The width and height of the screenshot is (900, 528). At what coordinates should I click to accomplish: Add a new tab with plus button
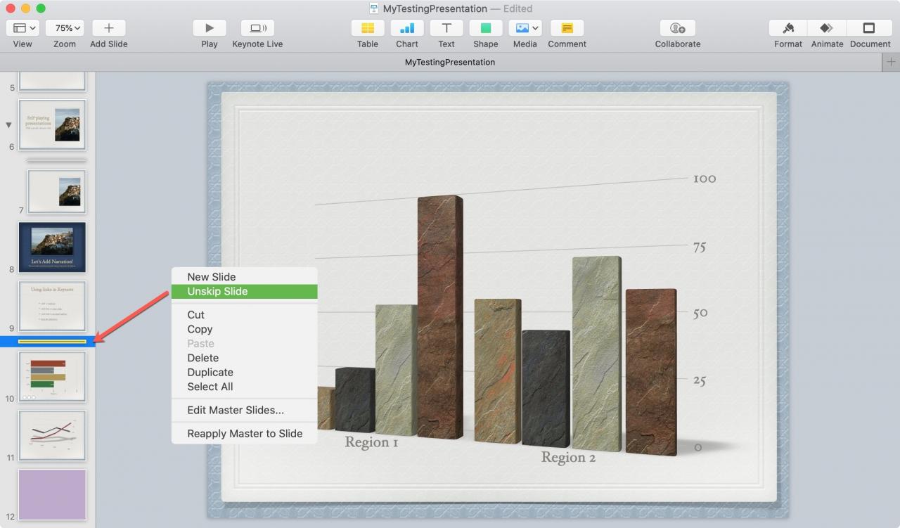tap(891, 62)
